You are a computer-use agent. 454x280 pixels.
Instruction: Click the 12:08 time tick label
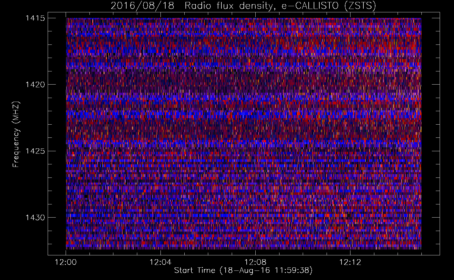[x=255, y=262]
